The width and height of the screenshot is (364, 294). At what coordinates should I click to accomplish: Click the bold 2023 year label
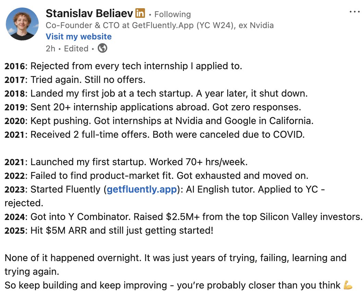coord(15,189)
